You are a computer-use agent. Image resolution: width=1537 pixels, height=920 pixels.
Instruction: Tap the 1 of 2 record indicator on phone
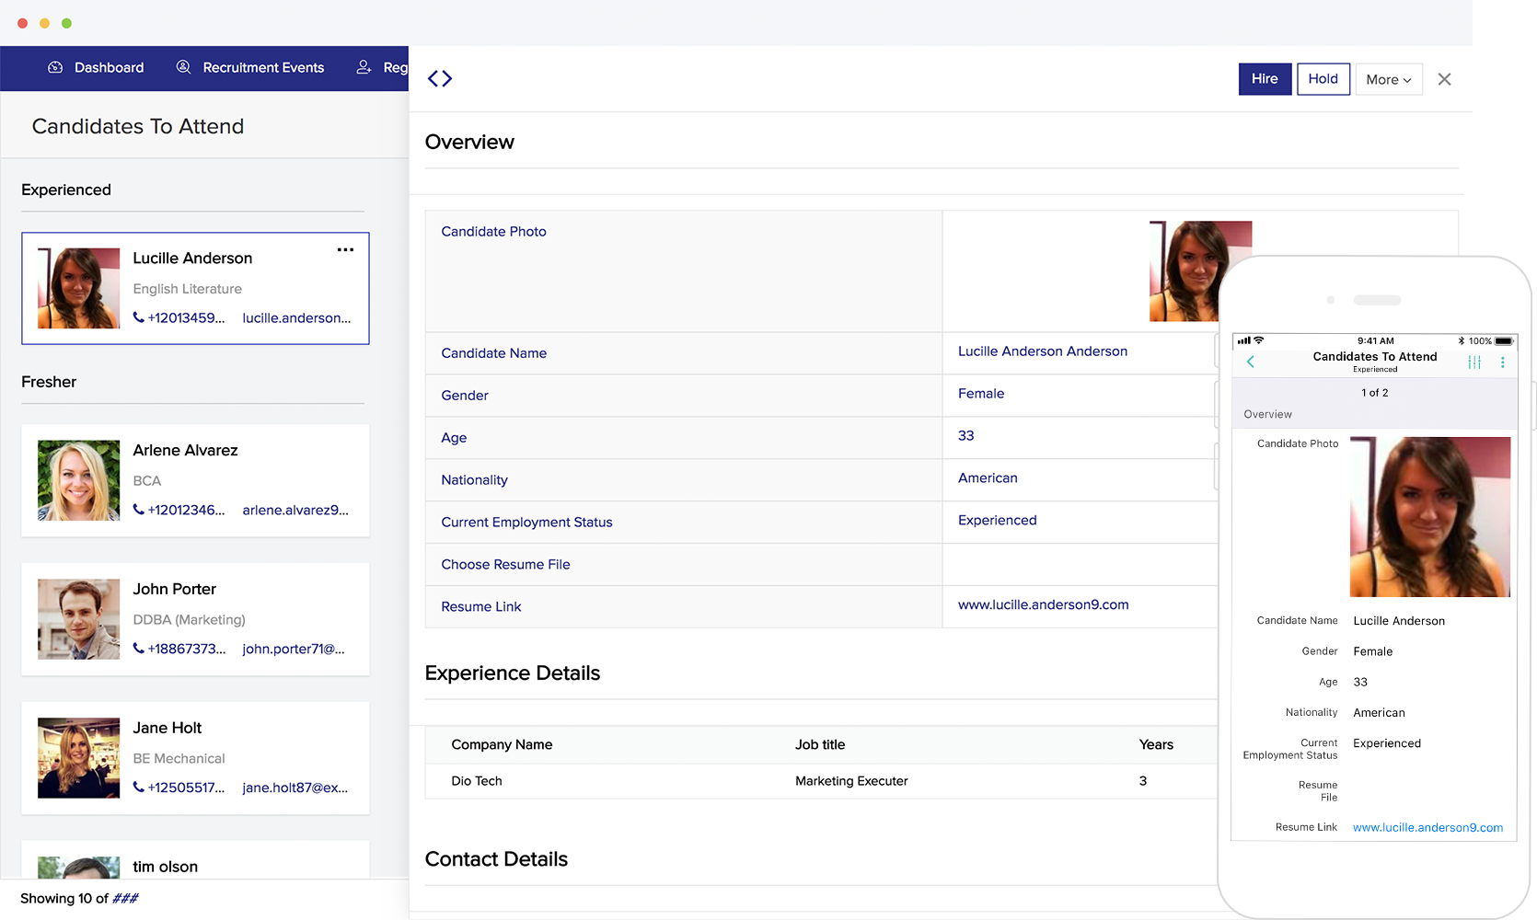point(1375,392)
